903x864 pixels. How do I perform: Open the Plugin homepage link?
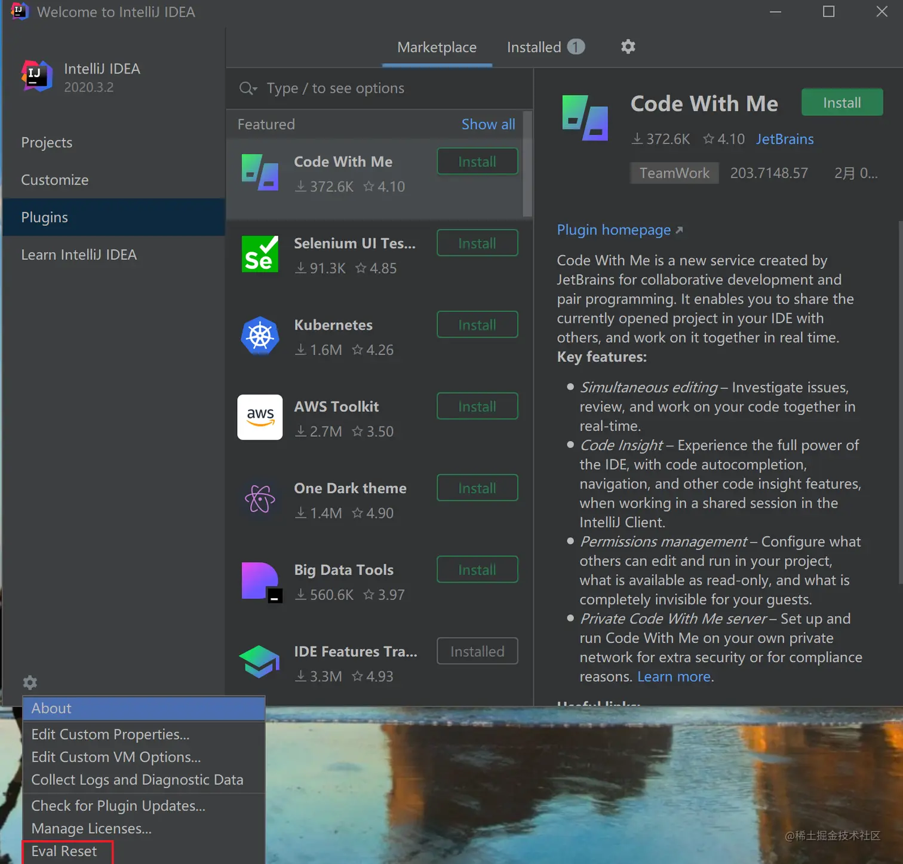point(619,230)
